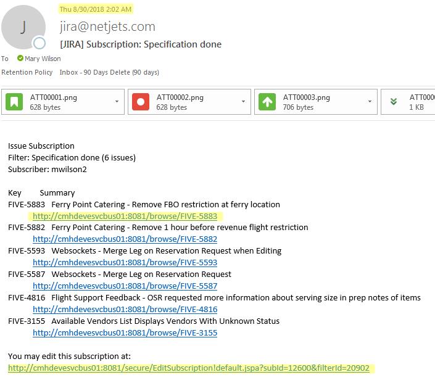The width and height of the screenshot is (435, 388).
Task: Click the sender address jira@netjets.com
Action: coord(107,27)
